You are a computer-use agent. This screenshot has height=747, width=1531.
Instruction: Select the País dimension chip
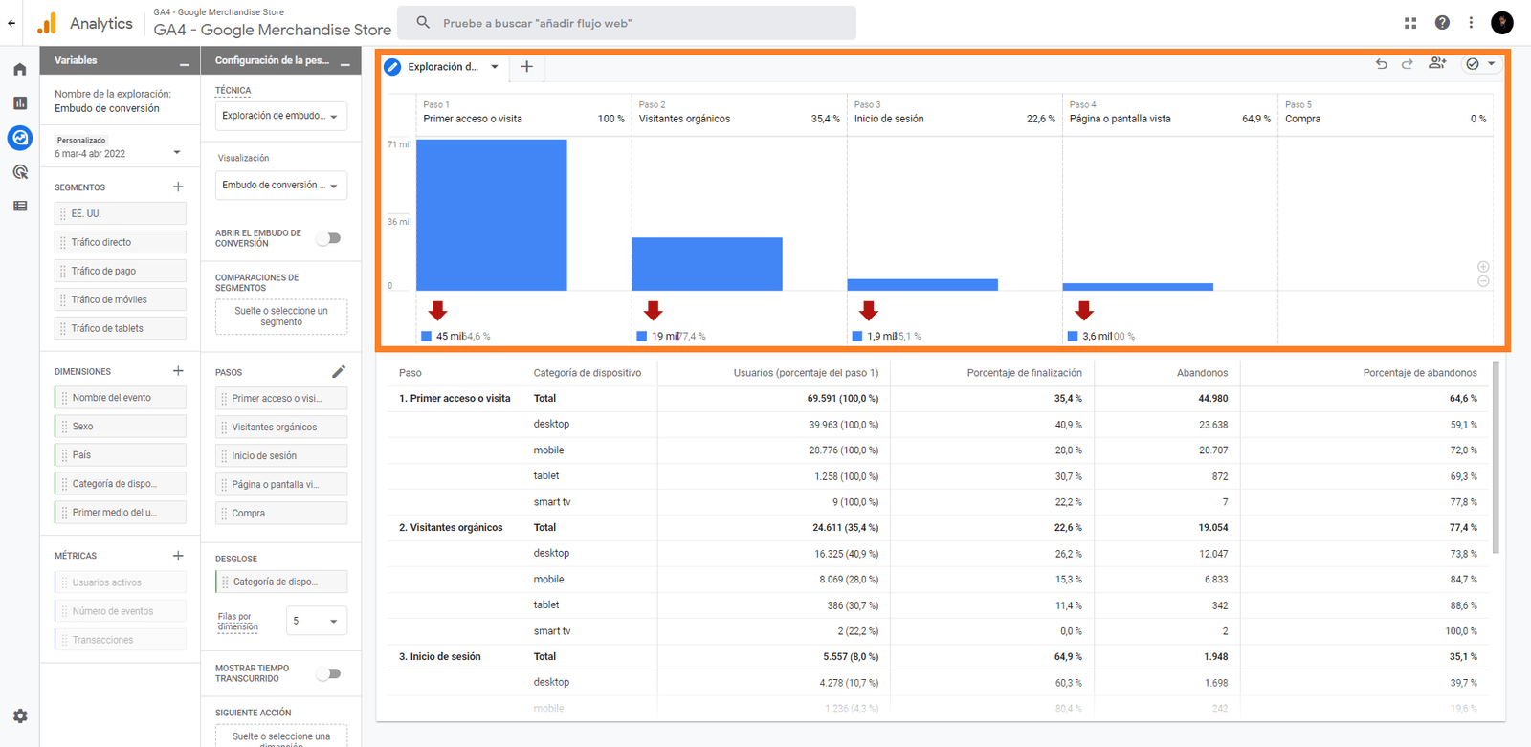tap(121, 455)
